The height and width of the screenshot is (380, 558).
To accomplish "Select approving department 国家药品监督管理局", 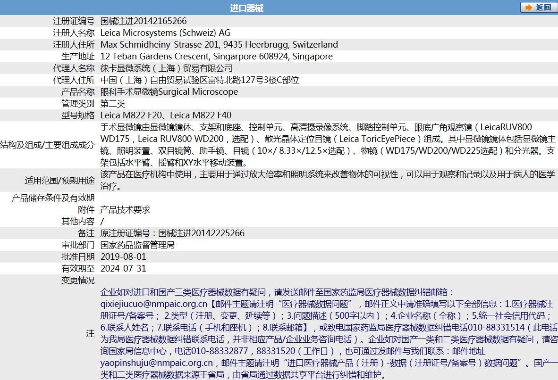I will coord(137,245).
